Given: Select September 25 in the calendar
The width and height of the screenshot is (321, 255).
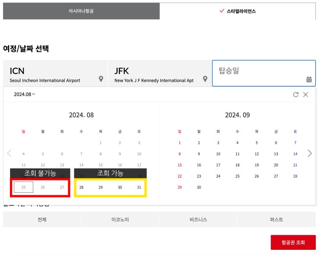Looking at the screenshot, I should (238, 176).
